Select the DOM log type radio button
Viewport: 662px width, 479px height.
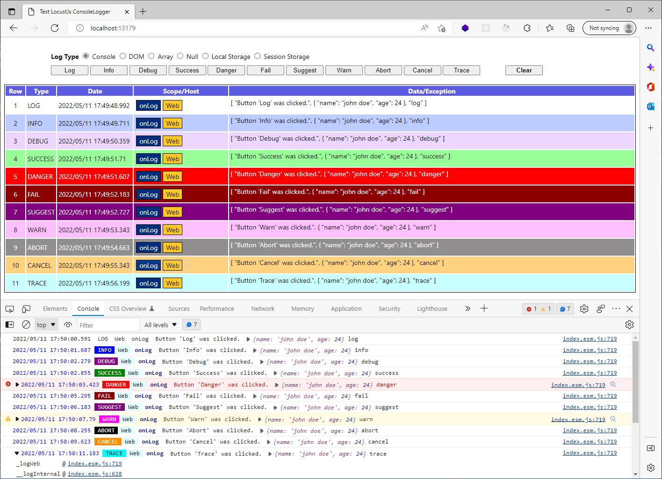pos(122,56)
